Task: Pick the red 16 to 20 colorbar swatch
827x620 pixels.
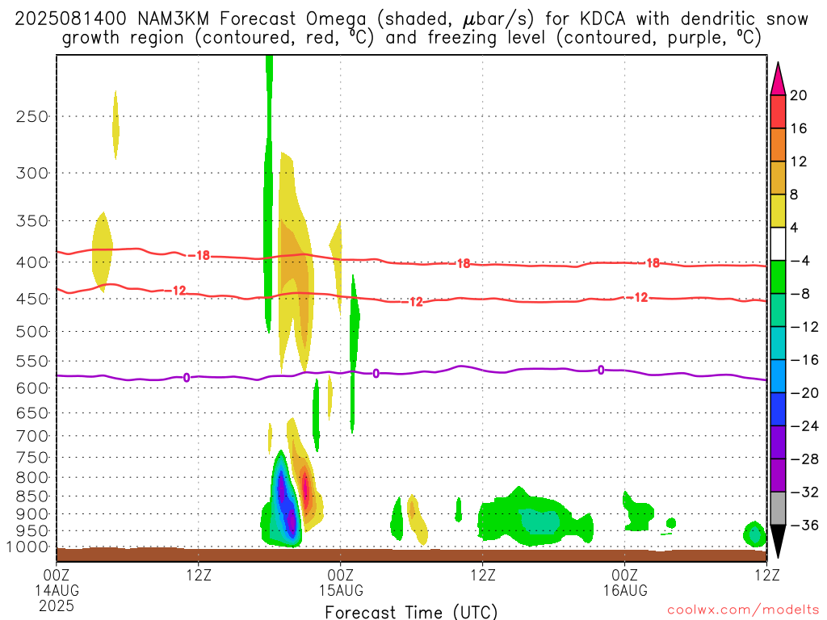Action: pyautogui.click(x=778, y=111)
